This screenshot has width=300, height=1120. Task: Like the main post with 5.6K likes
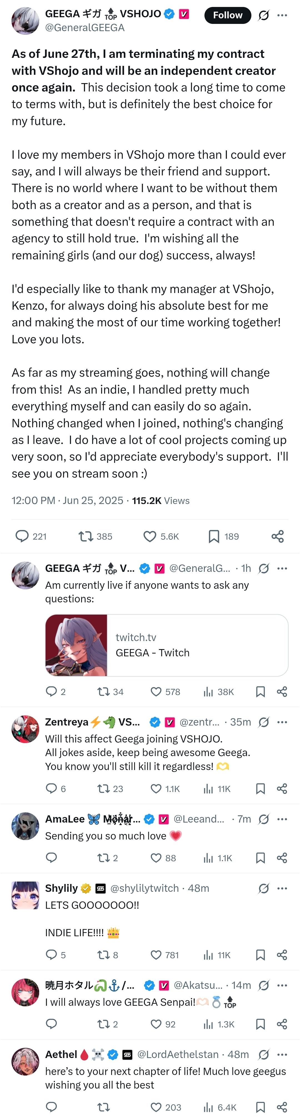pos(150,537)
